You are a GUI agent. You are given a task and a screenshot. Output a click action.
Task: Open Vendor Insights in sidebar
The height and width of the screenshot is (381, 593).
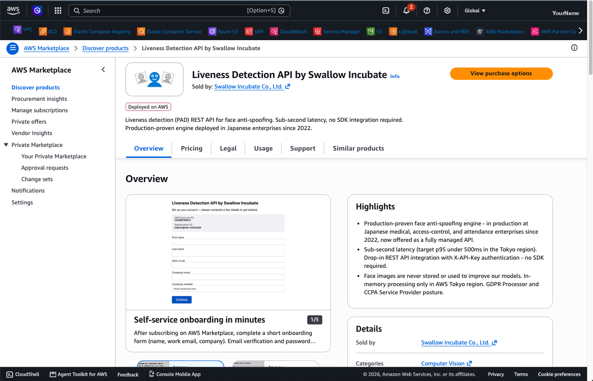point(32,133)
